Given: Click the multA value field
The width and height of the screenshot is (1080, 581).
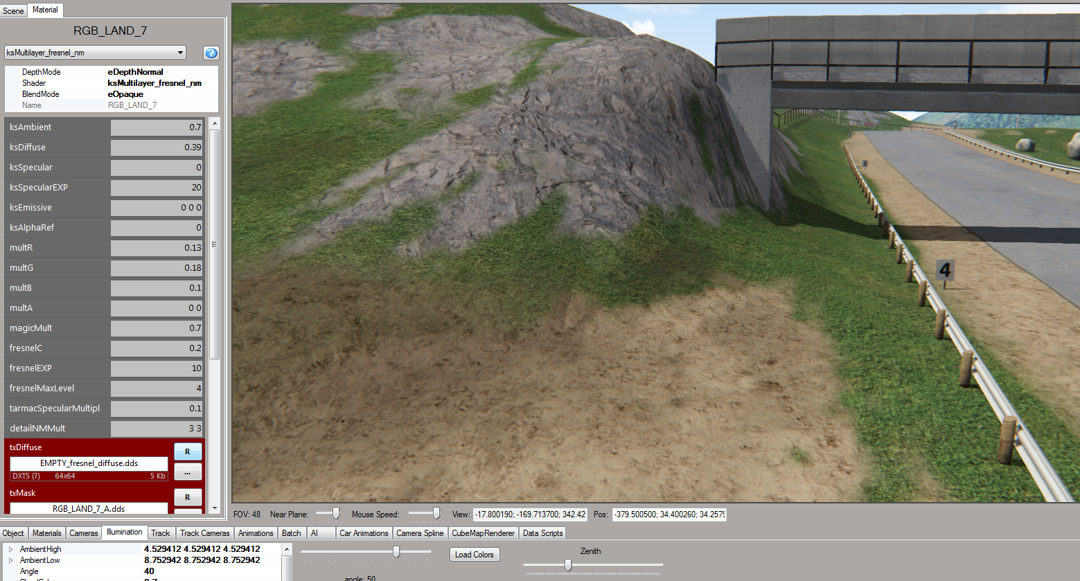Looking at the screenshot, I should point(157,308).
